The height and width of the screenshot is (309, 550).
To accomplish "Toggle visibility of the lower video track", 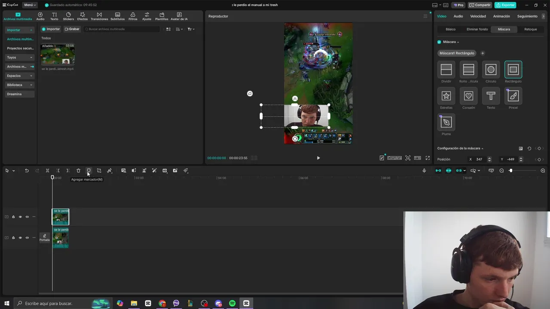I will pyautogui.click(x=20, y=237).
